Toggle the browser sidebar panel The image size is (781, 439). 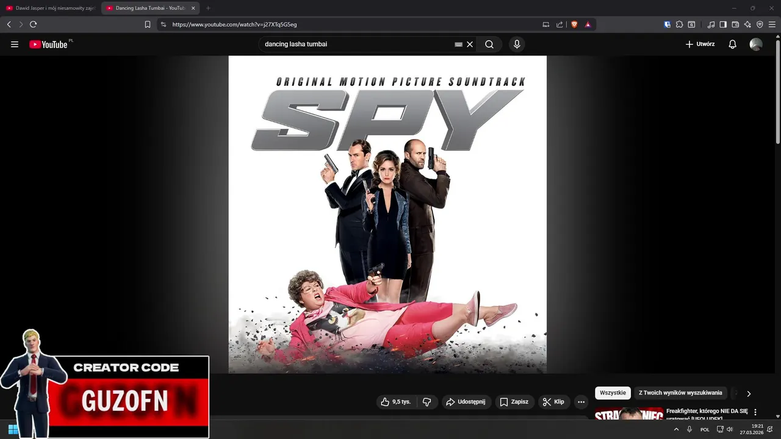723,24
